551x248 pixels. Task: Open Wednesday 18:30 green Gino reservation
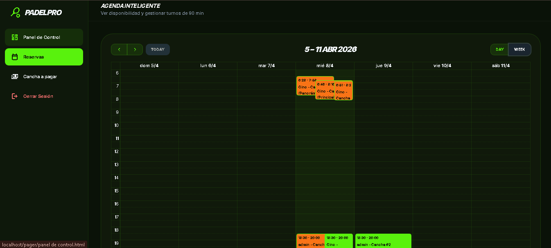339,241
